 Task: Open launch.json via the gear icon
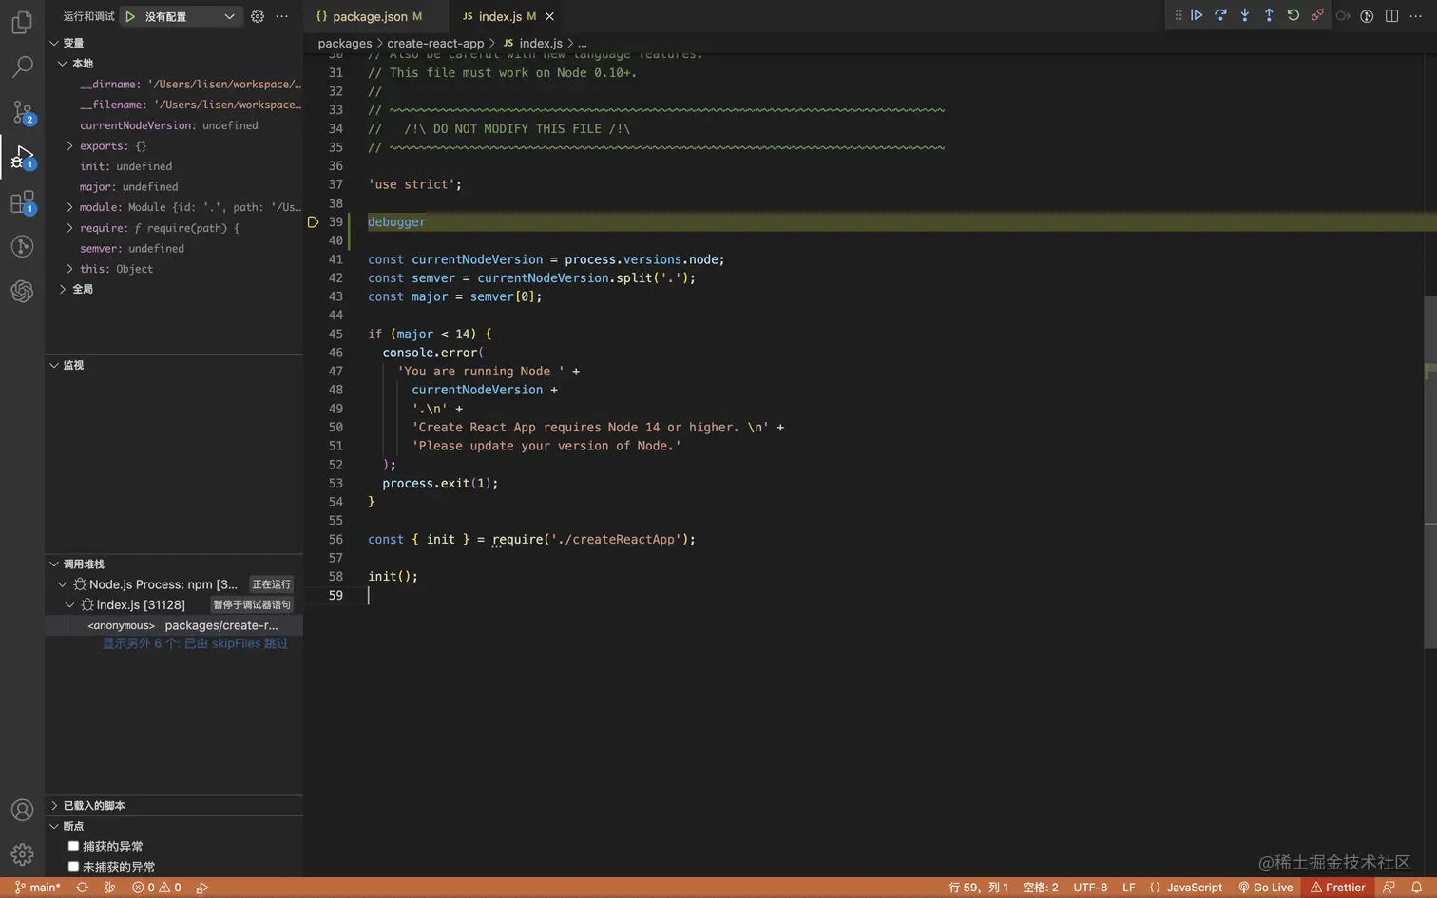click(x=258, y=16)
